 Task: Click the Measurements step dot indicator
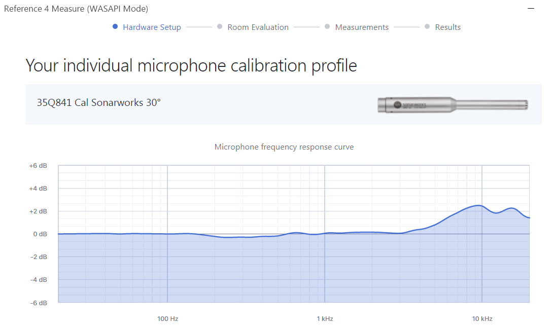[x=327, y=27]
